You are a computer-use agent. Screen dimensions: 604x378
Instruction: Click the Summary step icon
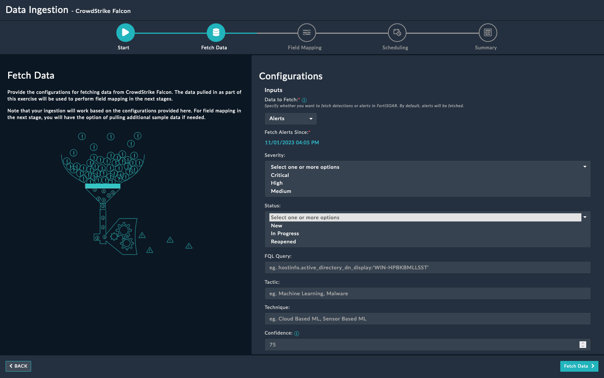(x=488, y=33)
